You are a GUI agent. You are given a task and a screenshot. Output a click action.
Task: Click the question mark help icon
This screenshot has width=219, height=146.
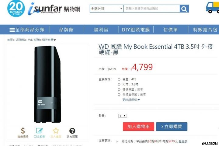pyautogui.click(x=72, y=131)
